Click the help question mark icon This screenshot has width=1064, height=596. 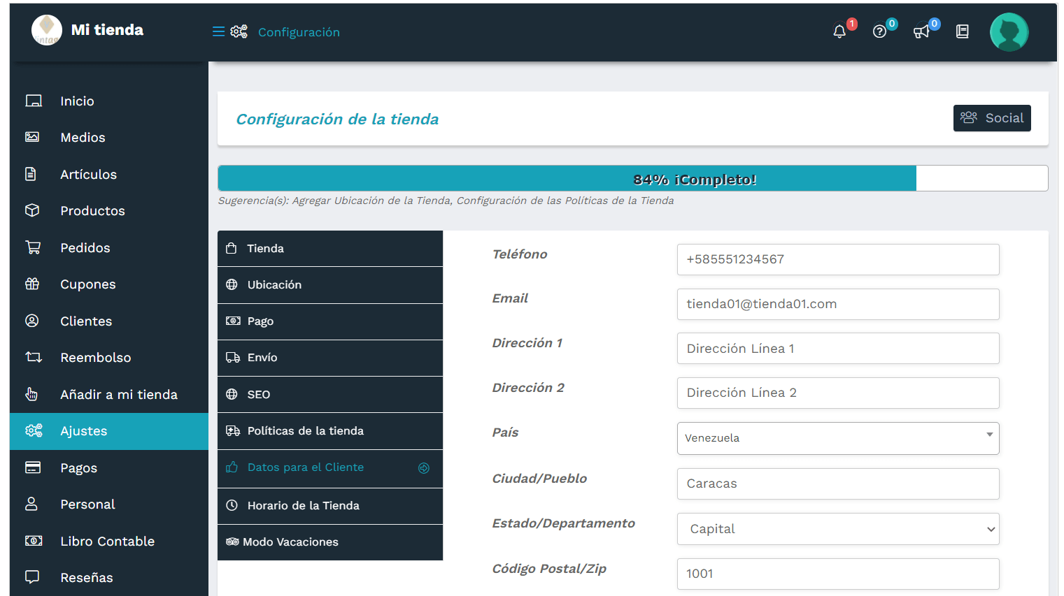[x=879, y=31]
